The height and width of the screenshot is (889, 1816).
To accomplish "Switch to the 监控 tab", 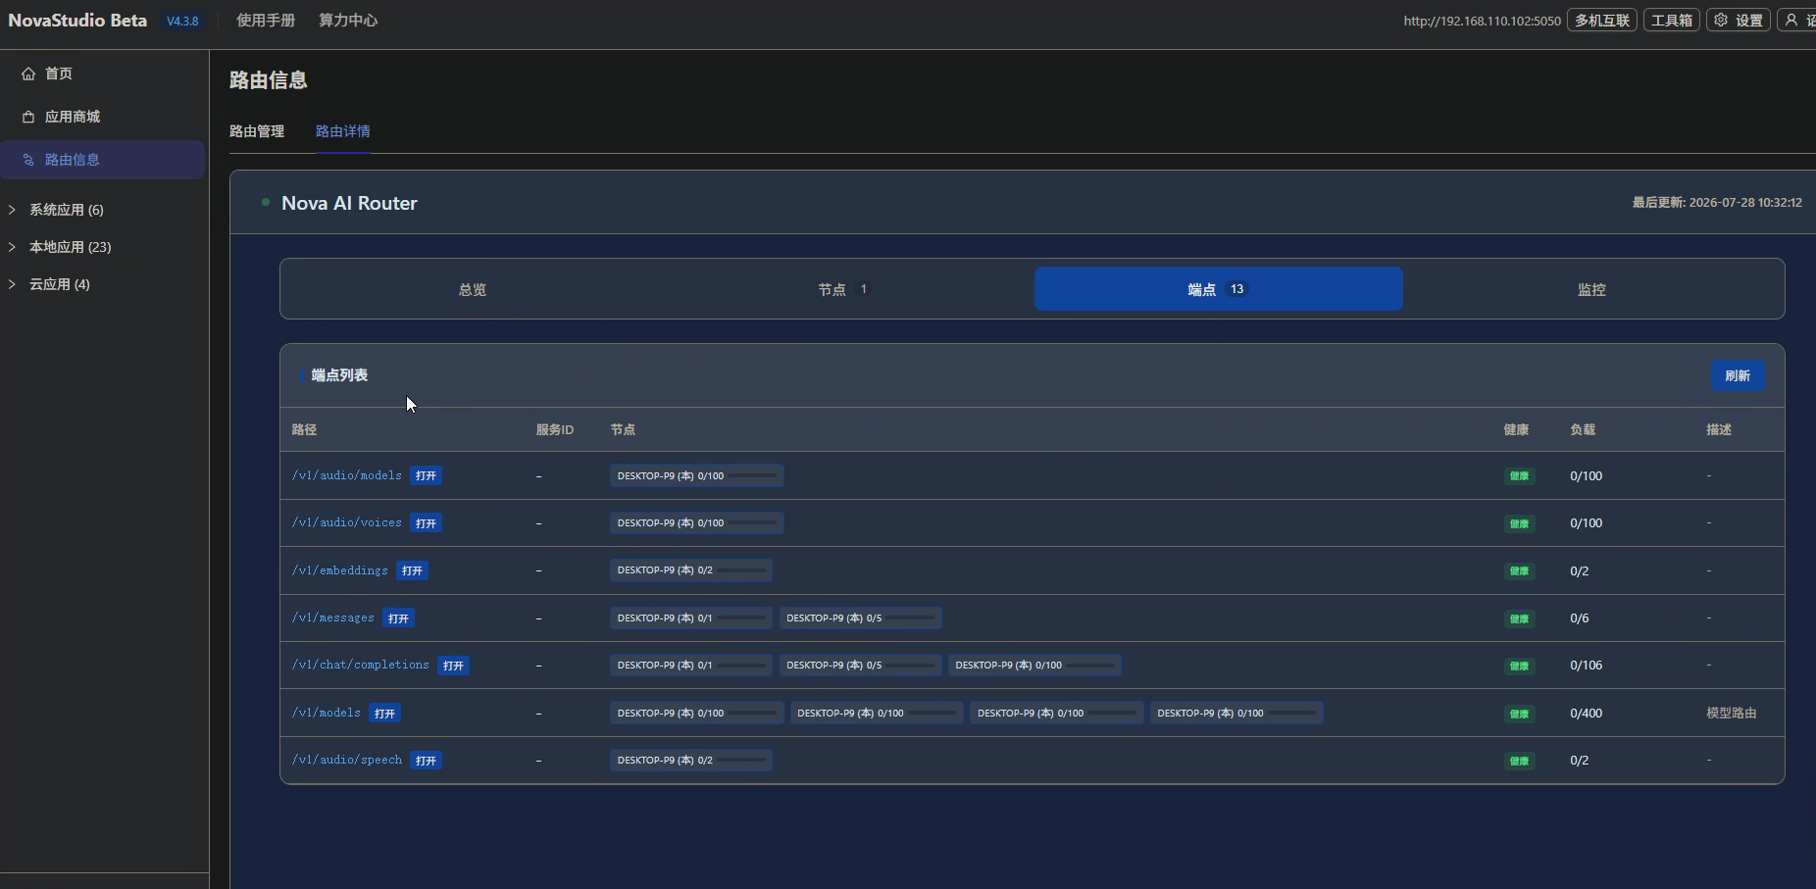I will point(1591,289).
